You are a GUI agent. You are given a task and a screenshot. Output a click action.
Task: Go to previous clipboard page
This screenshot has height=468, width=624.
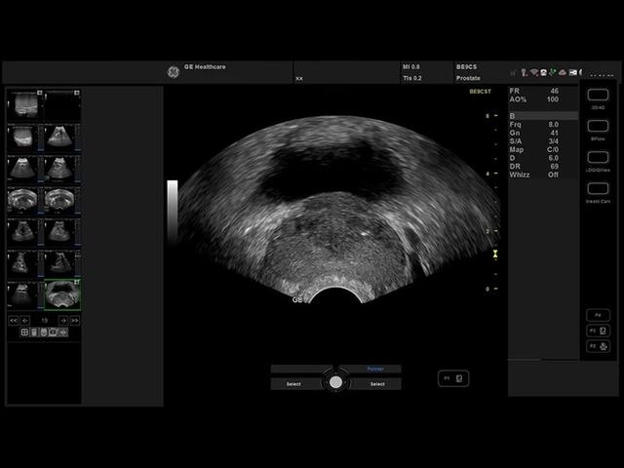(x=25, y=320)
